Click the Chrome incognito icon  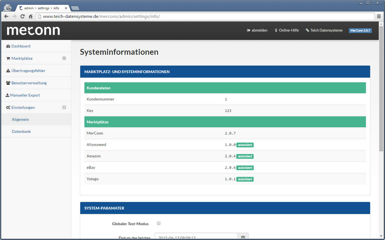(8, 7)
